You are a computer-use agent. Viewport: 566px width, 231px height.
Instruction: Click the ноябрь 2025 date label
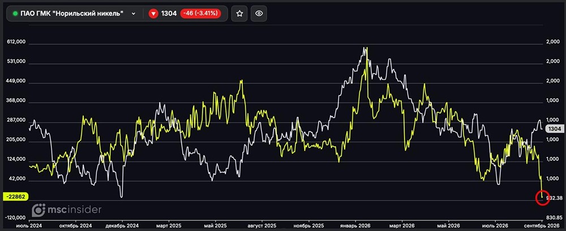308,225
